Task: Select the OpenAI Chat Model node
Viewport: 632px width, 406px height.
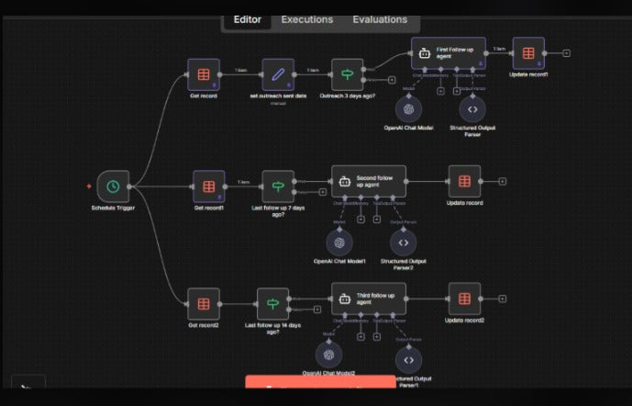Action: click(x=409, y=109)
